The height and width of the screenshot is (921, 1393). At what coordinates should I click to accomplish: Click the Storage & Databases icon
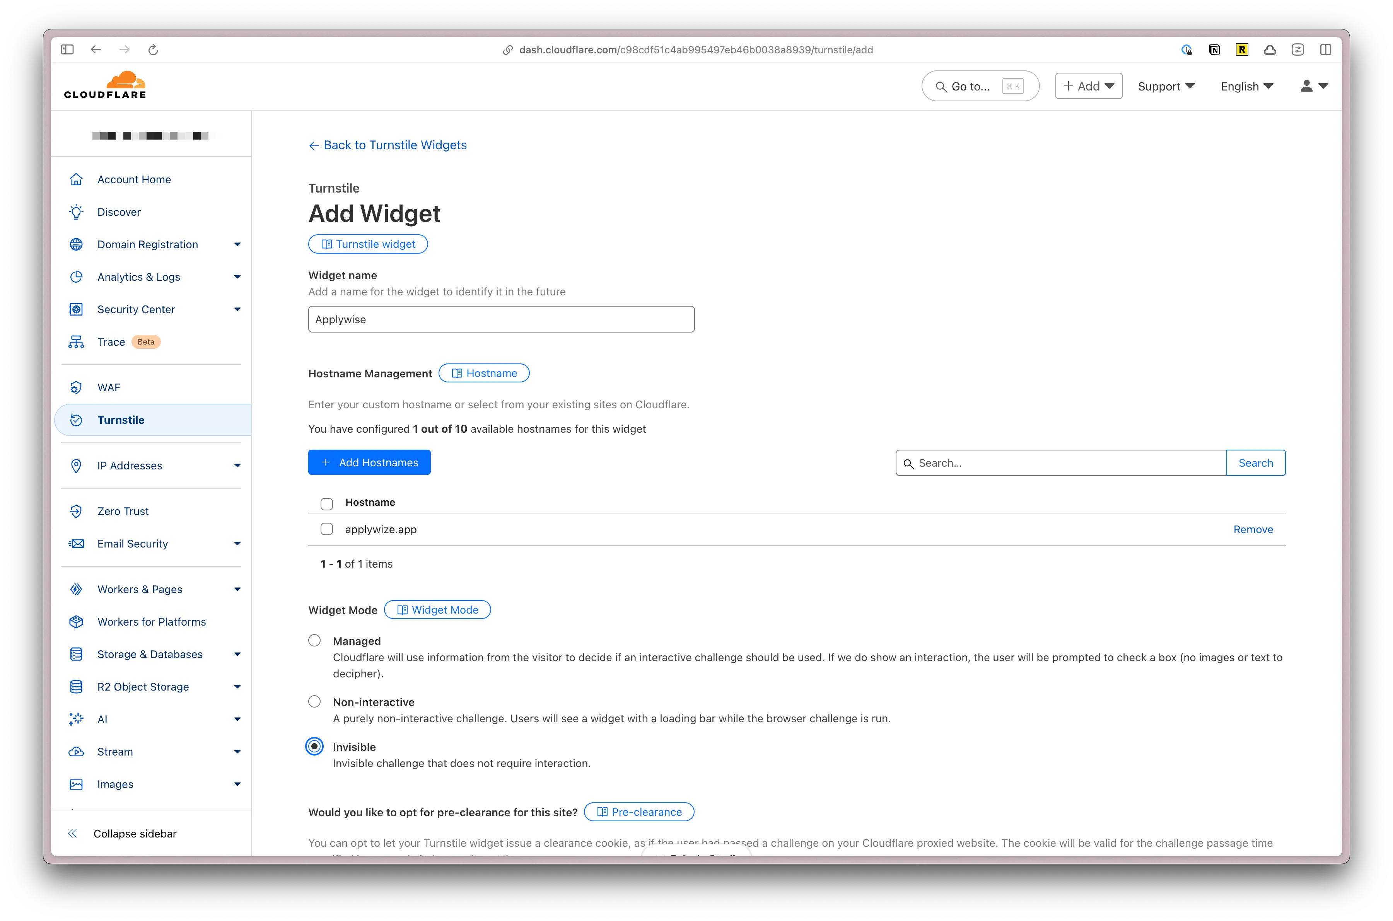tap(76, 654)
